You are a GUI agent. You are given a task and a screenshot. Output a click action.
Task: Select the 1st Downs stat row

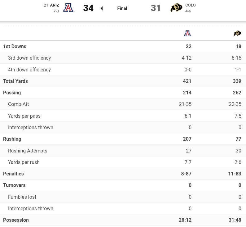15,46
